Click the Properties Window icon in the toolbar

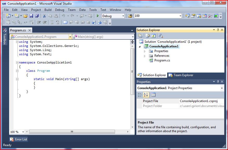pyautogui.click(x=193, y=16)
